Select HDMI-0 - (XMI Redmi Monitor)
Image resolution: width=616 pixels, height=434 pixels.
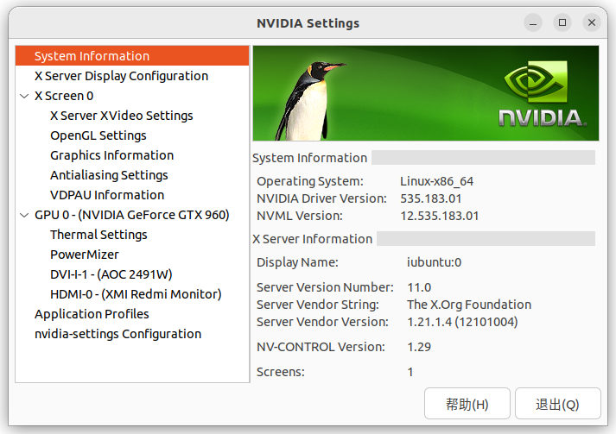[x=132, y=294]
